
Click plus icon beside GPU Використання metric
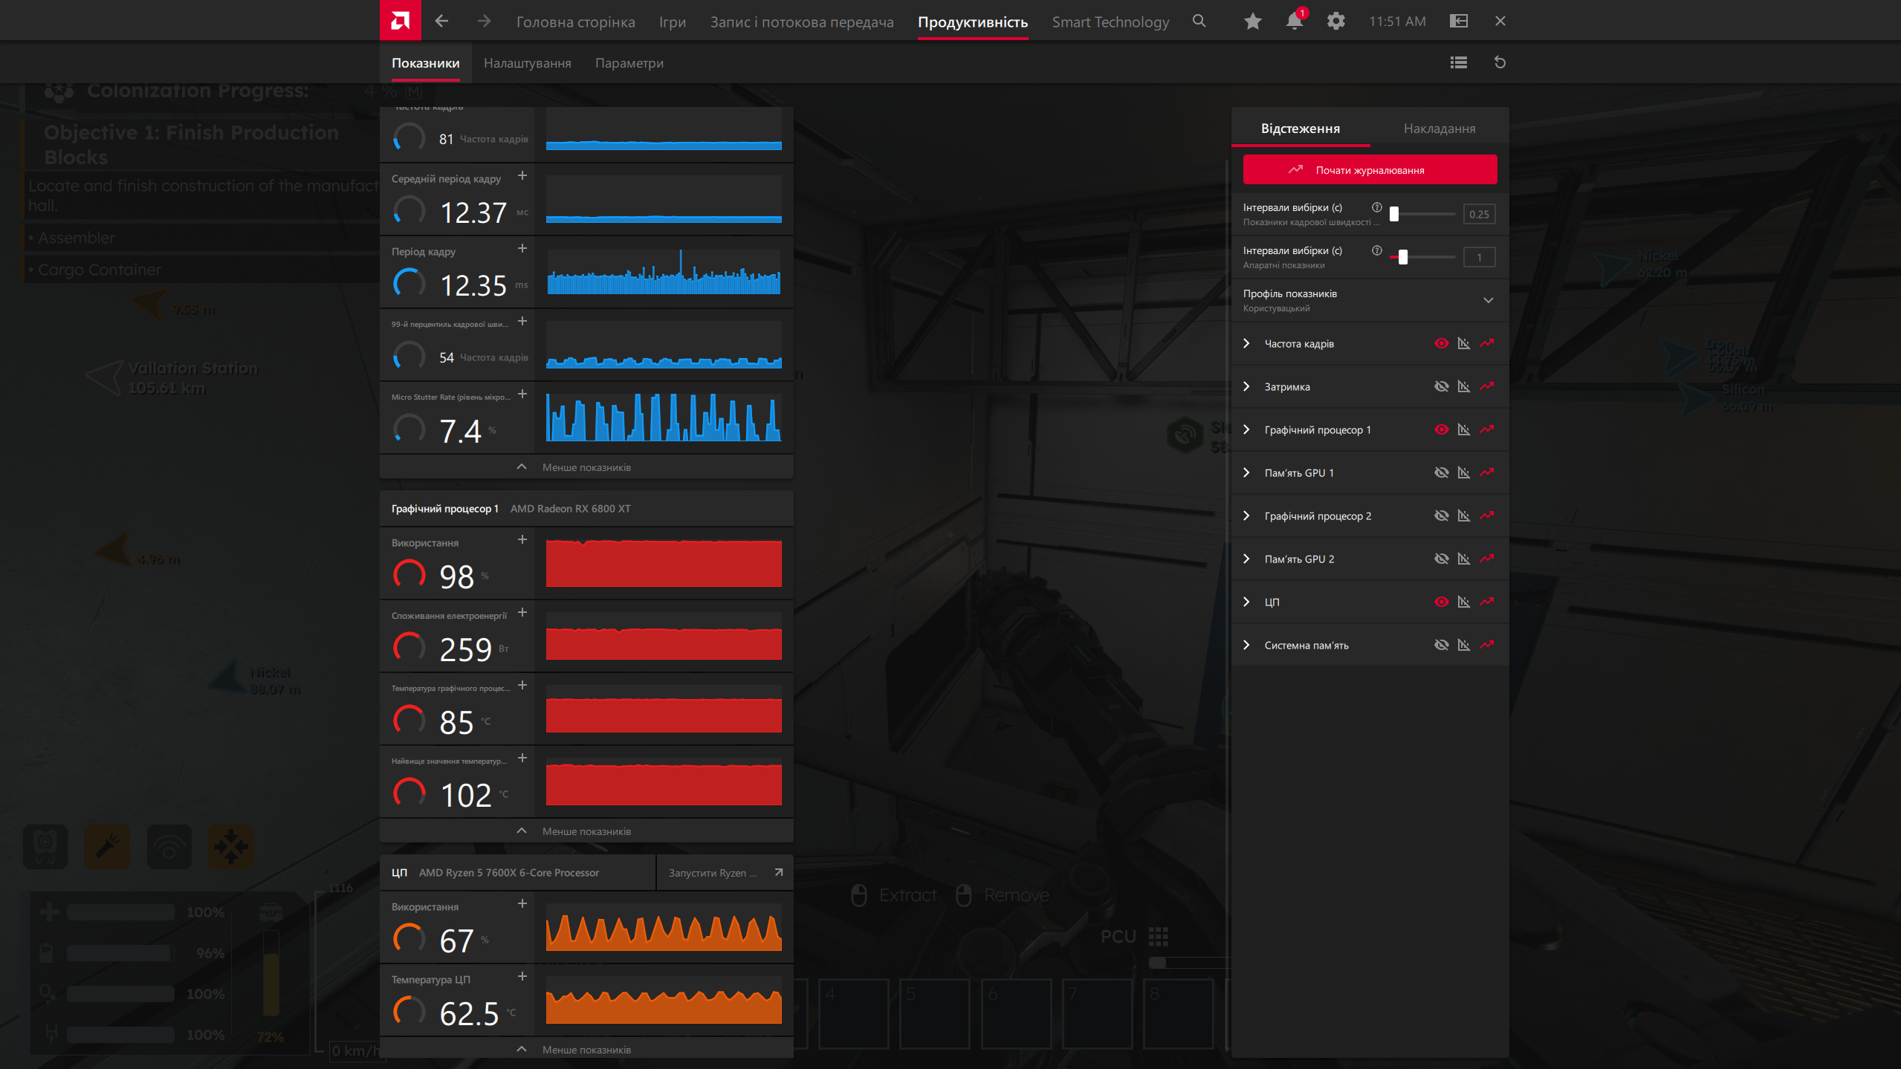(x=522, y=539)
